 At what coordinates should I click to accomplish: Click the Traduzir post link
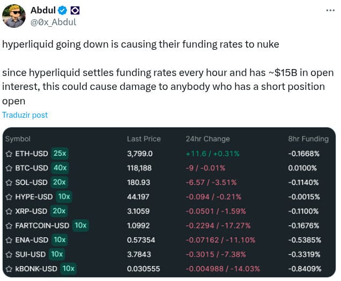pyautogui.click(x=25, y=115)
